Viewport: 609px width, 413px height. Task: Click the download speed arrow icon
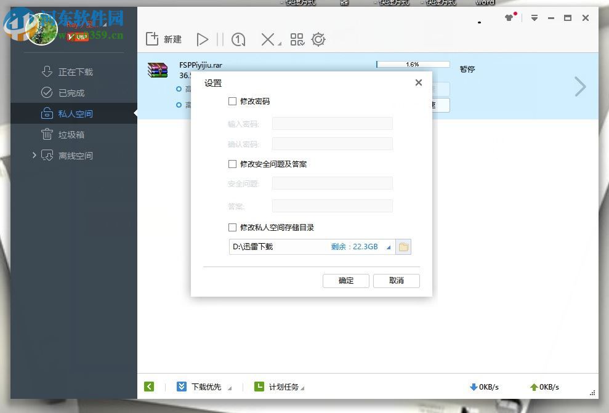click(x=474, y=387)
